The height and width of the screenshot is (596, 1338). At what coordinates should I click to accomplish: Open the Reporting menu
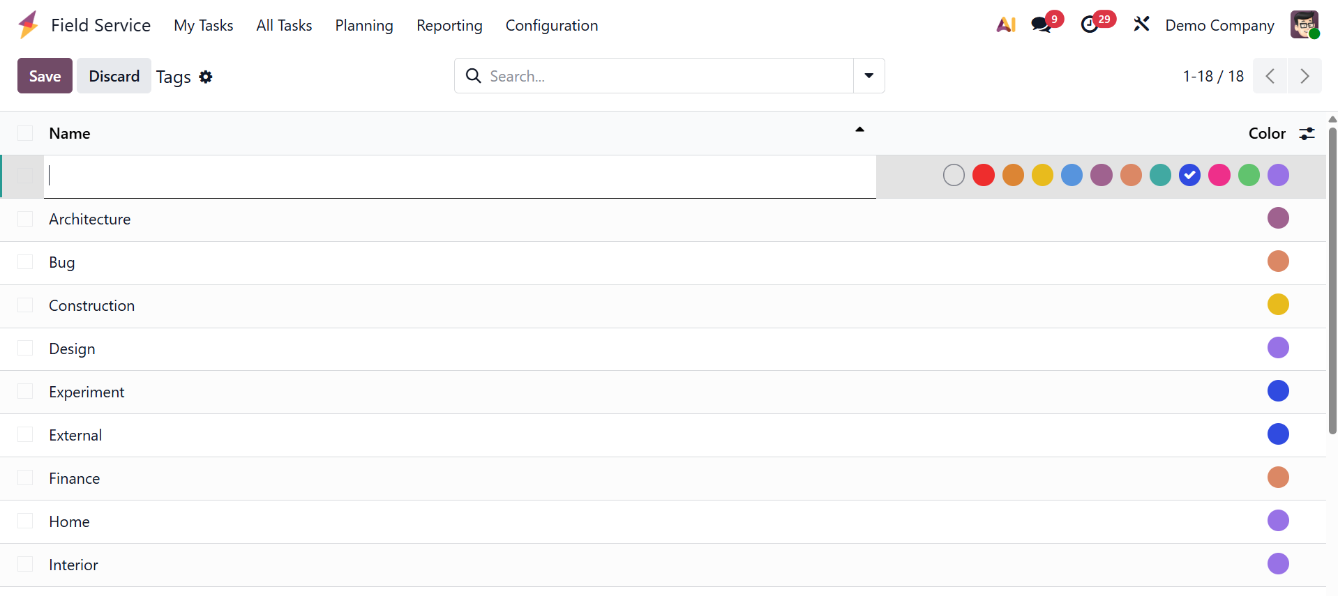[449, 25]
